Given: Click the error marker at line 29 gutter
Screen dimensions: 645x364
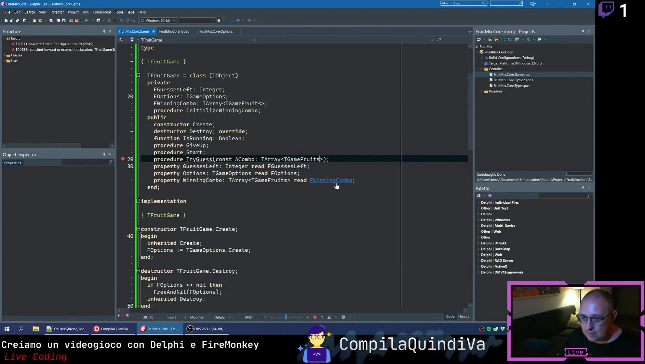Looking at the screenshot, I should (x=123, y=159).
